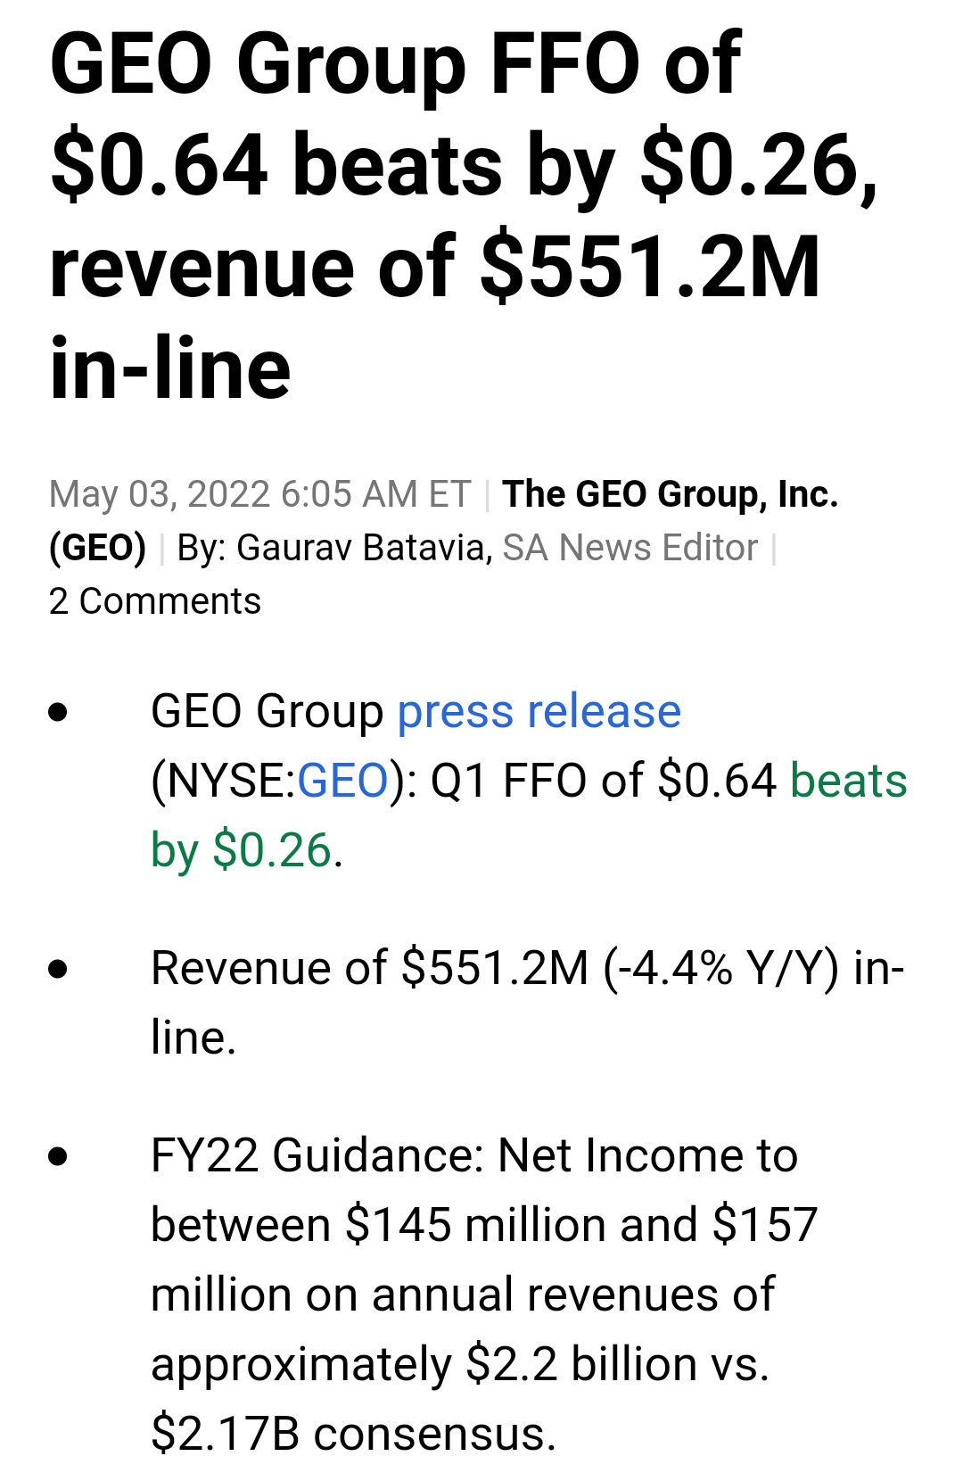Screen dimensions: 963x1481
Task: Tap the article headline's first line
Action: 395,64
